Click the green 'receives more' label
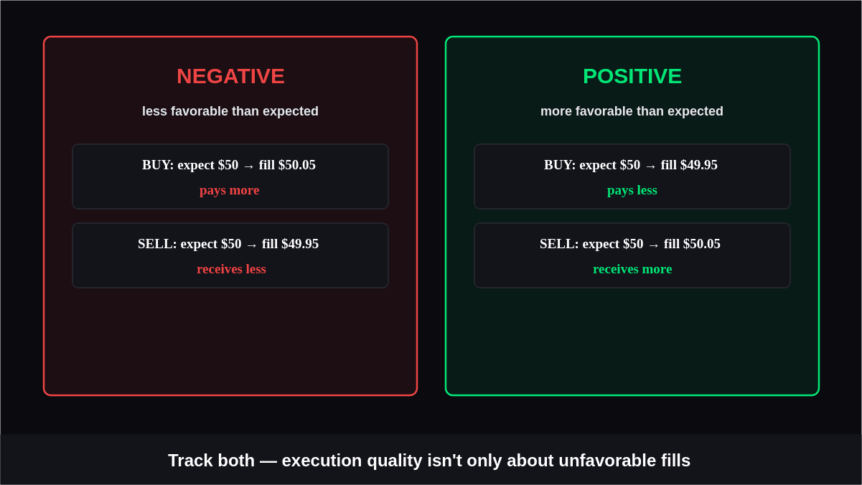Image resolution: width=862 pixels, height=485 pixels. (632, 269)
